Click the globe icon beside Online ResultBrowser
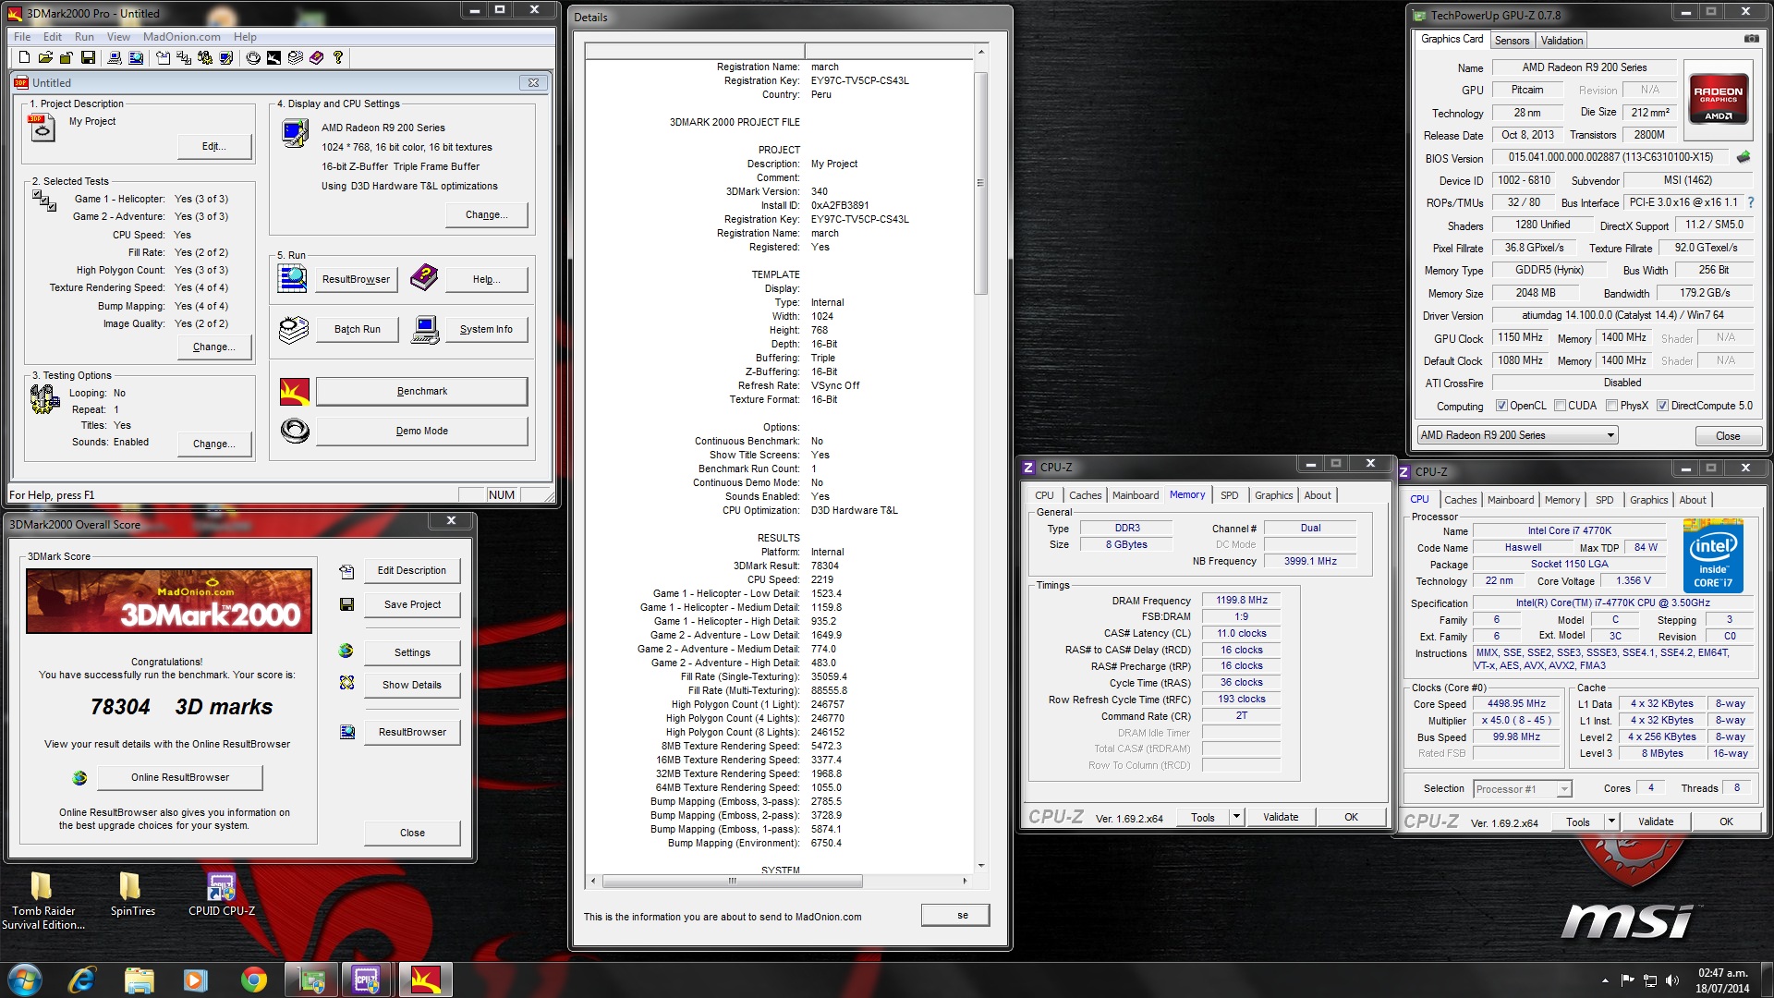This screenshot has width=1774, height=998. tap(79, 778)
